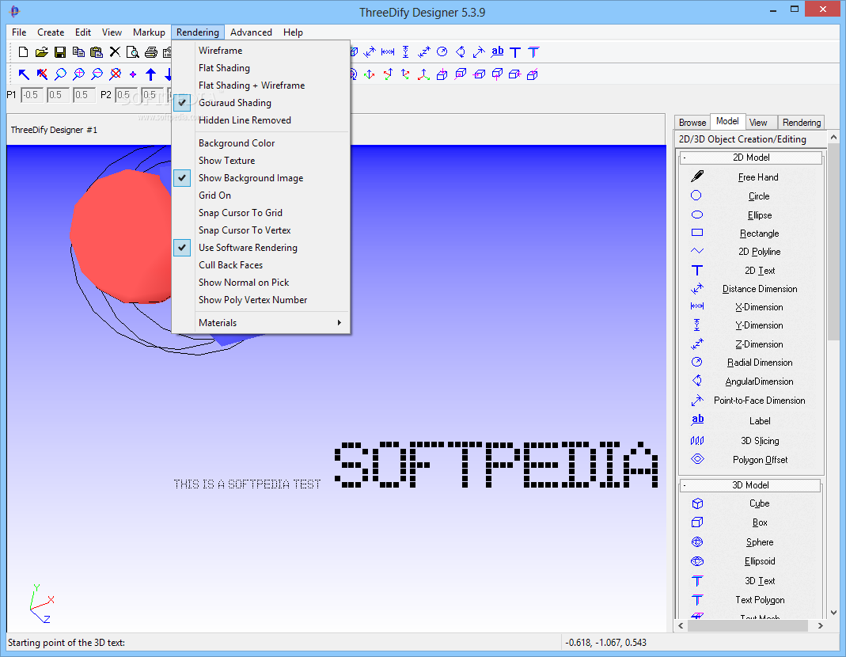
Task: Click the deselect arrow with red X
Action: tap(42, 74)
